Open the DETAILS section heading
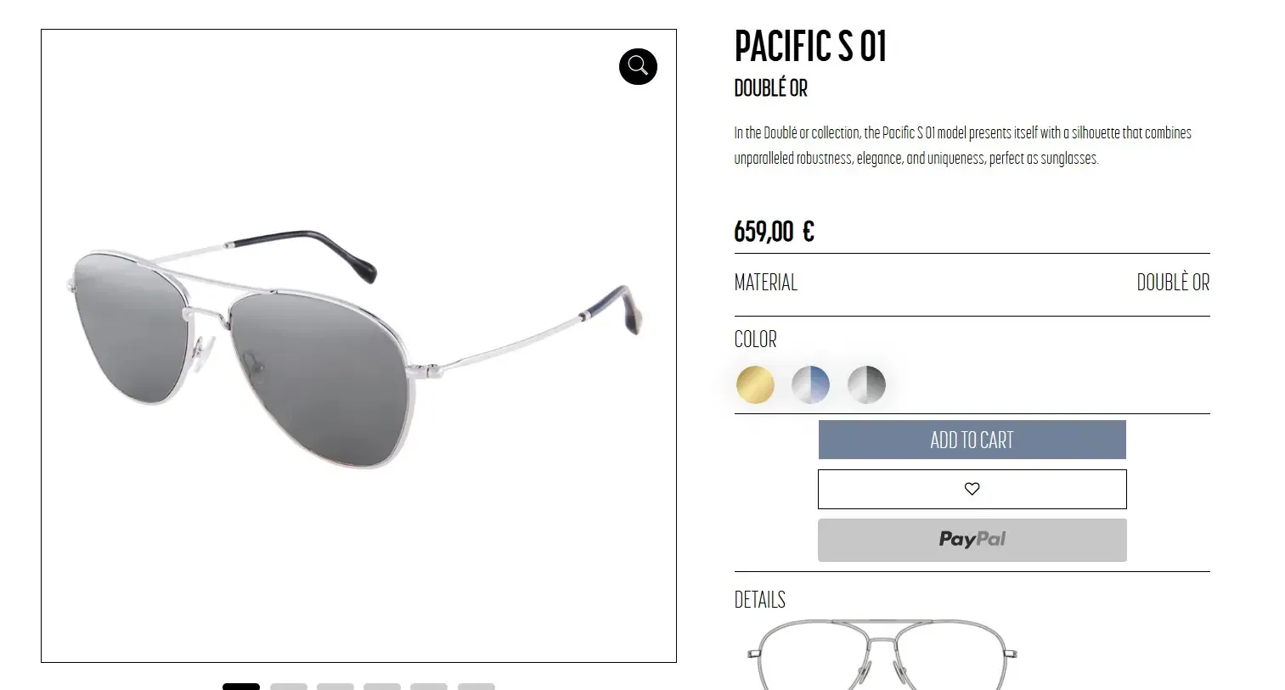The height and width of the screenshot is (690, 1285). click(x=759, y=600)
